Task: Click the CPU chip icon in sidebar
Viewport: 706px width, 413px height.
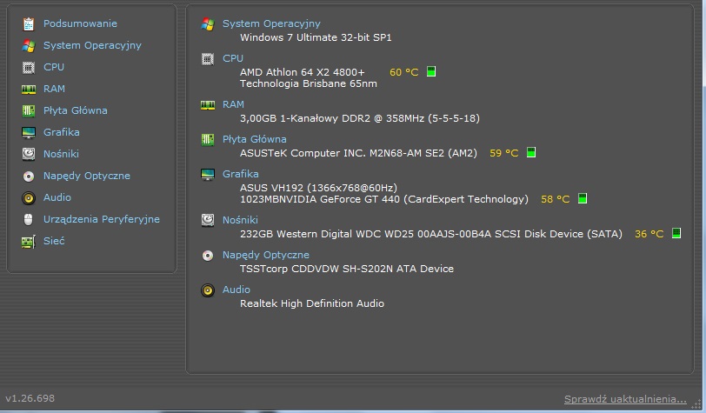Action: coord(29,68)
